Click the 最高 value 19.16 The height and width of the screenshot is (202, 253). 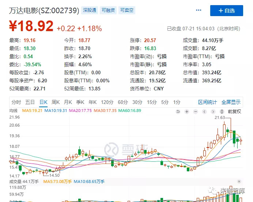[x=30, y=40]
